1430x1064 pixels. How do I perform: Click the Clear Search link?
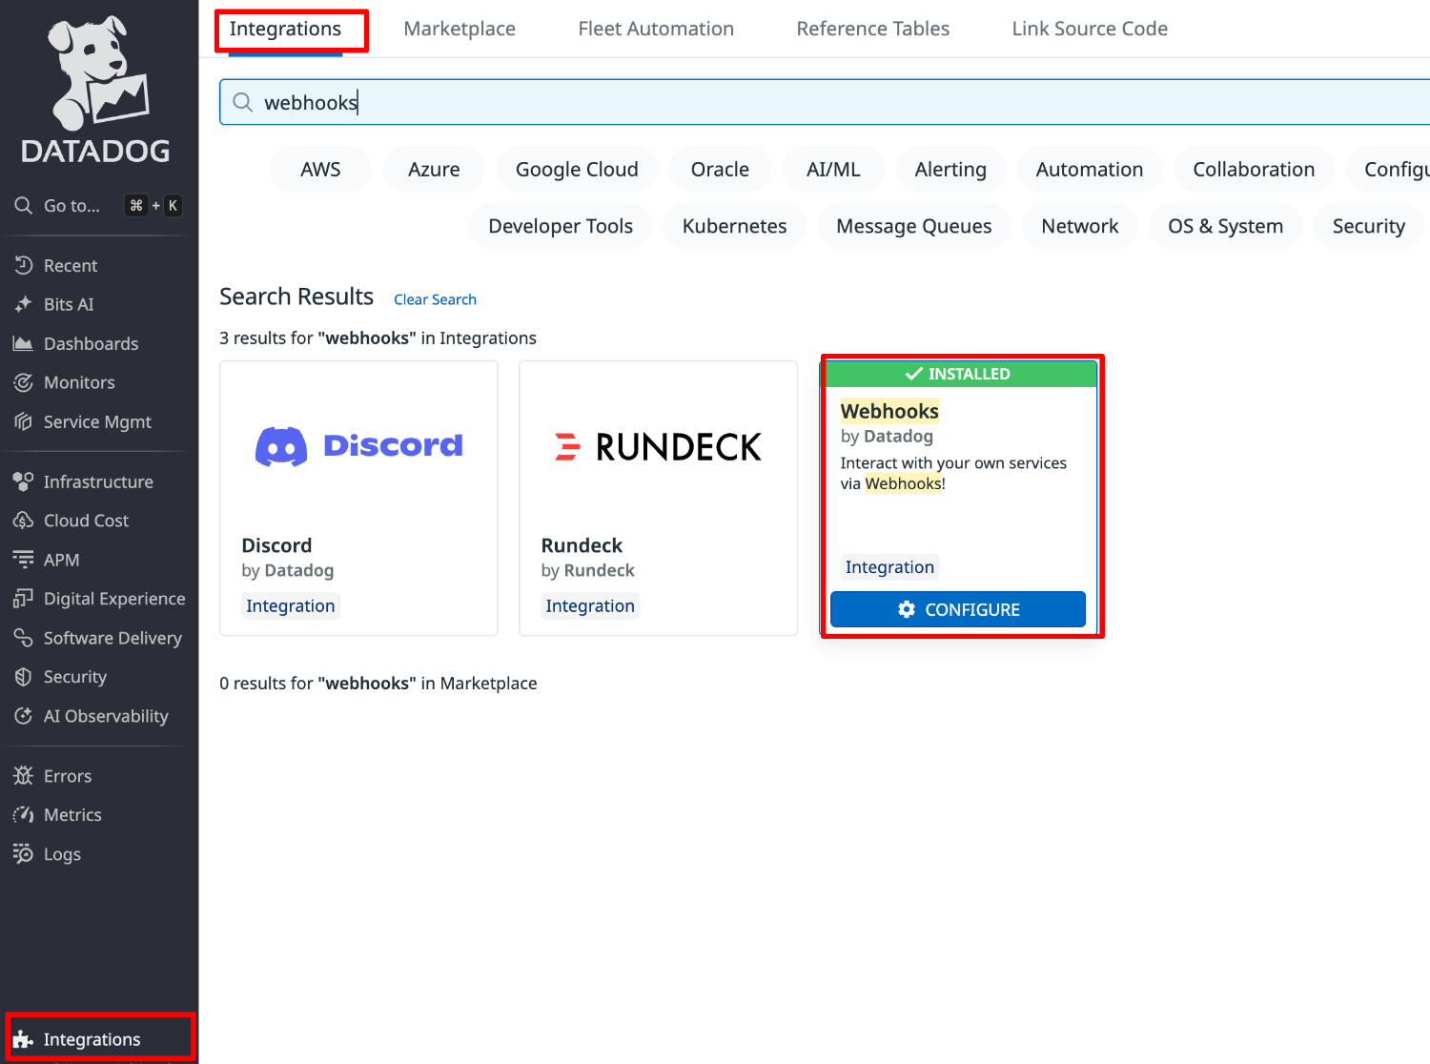435,299
